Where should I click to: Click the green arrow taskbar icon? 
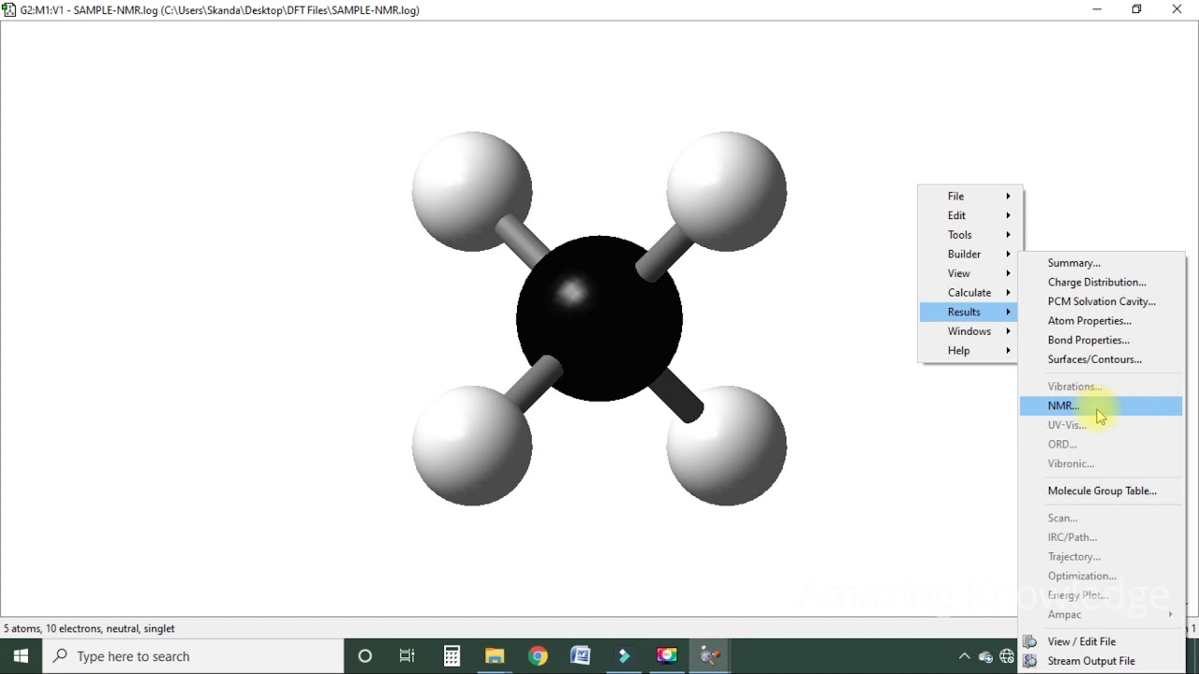[x=624, y=656]
